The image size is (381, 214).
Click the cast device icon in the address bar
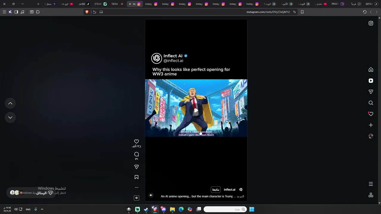point(101,12)
